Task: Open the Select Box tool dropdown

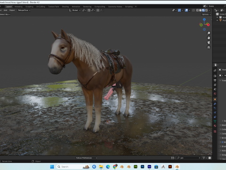Action: coord(5,14)
